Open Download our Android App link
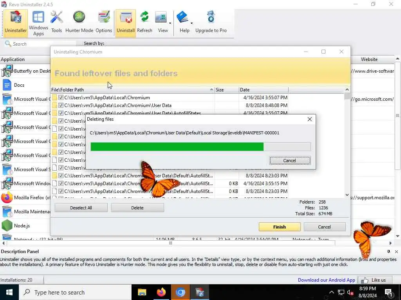 click(x=326, y=280)
